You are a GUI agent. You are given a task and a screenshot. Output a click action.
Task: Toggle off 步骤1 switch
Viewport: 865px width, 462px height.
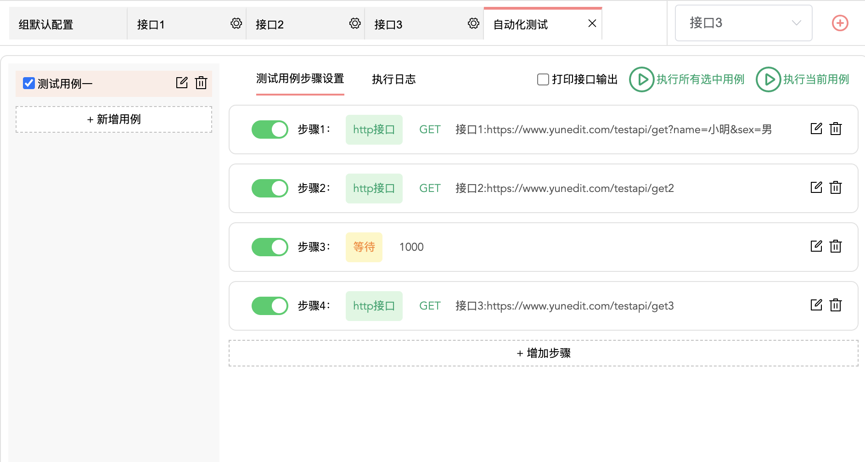point(270,130)
